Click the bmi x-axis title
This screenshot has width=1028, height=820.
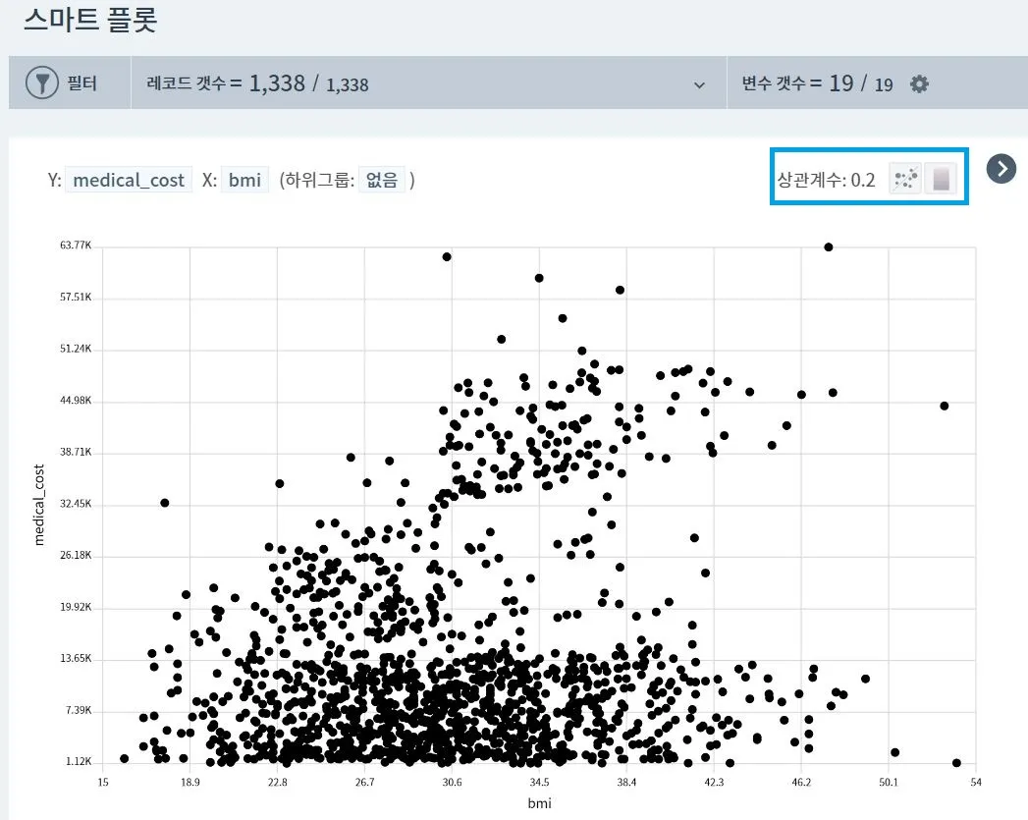point(539,803)
